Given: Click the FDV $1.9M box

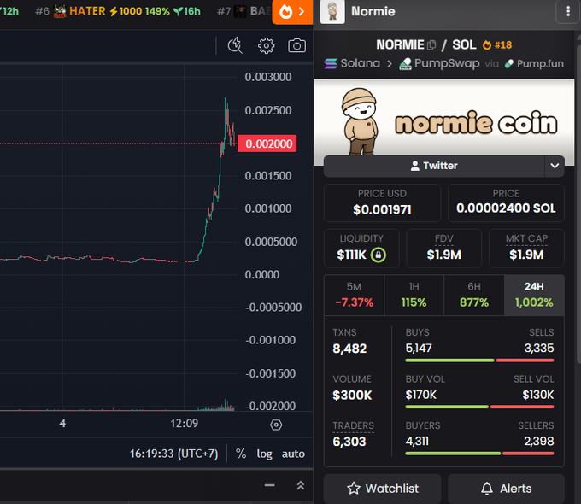Looking at the screenshot, I should [x=444, y=248].
